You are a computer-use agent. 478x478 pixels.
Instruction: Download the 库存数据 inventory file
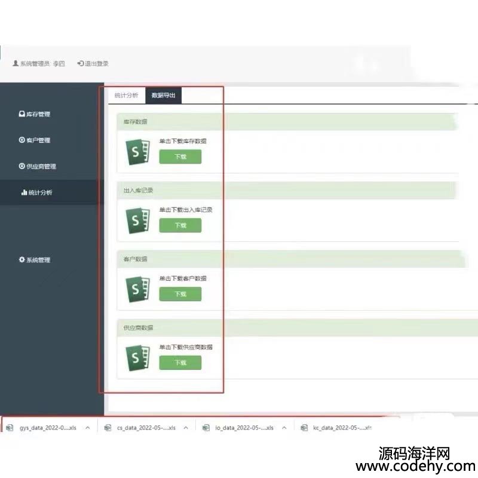point(180,157)
